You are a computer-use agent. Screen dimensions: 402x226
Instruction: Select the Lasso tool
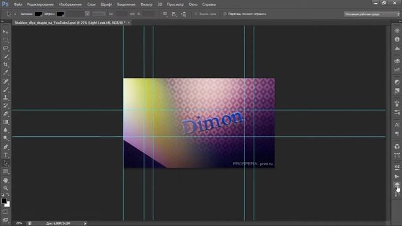coord(6,48)
